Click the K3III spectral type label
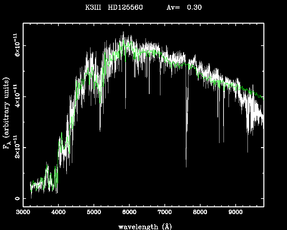 click(93, 7)
